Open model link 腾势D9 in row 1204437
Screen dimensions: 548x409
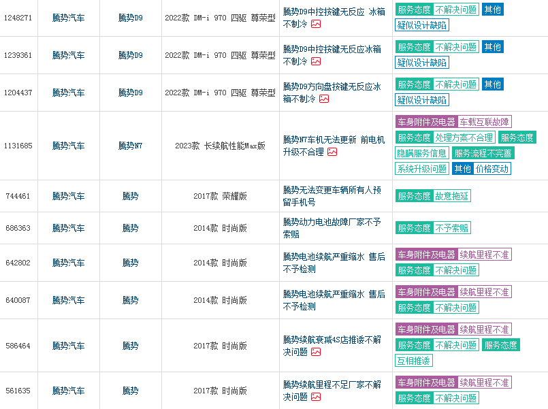click(x=130, y=93)
